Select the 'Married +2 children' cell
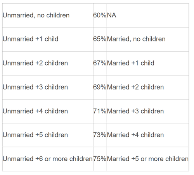194x175 pixels. point(148,87)
